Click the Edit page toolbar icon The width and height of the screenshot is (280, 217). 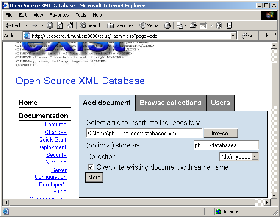point(203,25)
